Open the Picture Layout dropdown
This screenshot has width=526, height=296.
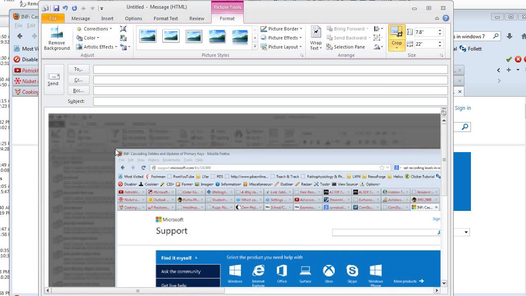[282, 47]
